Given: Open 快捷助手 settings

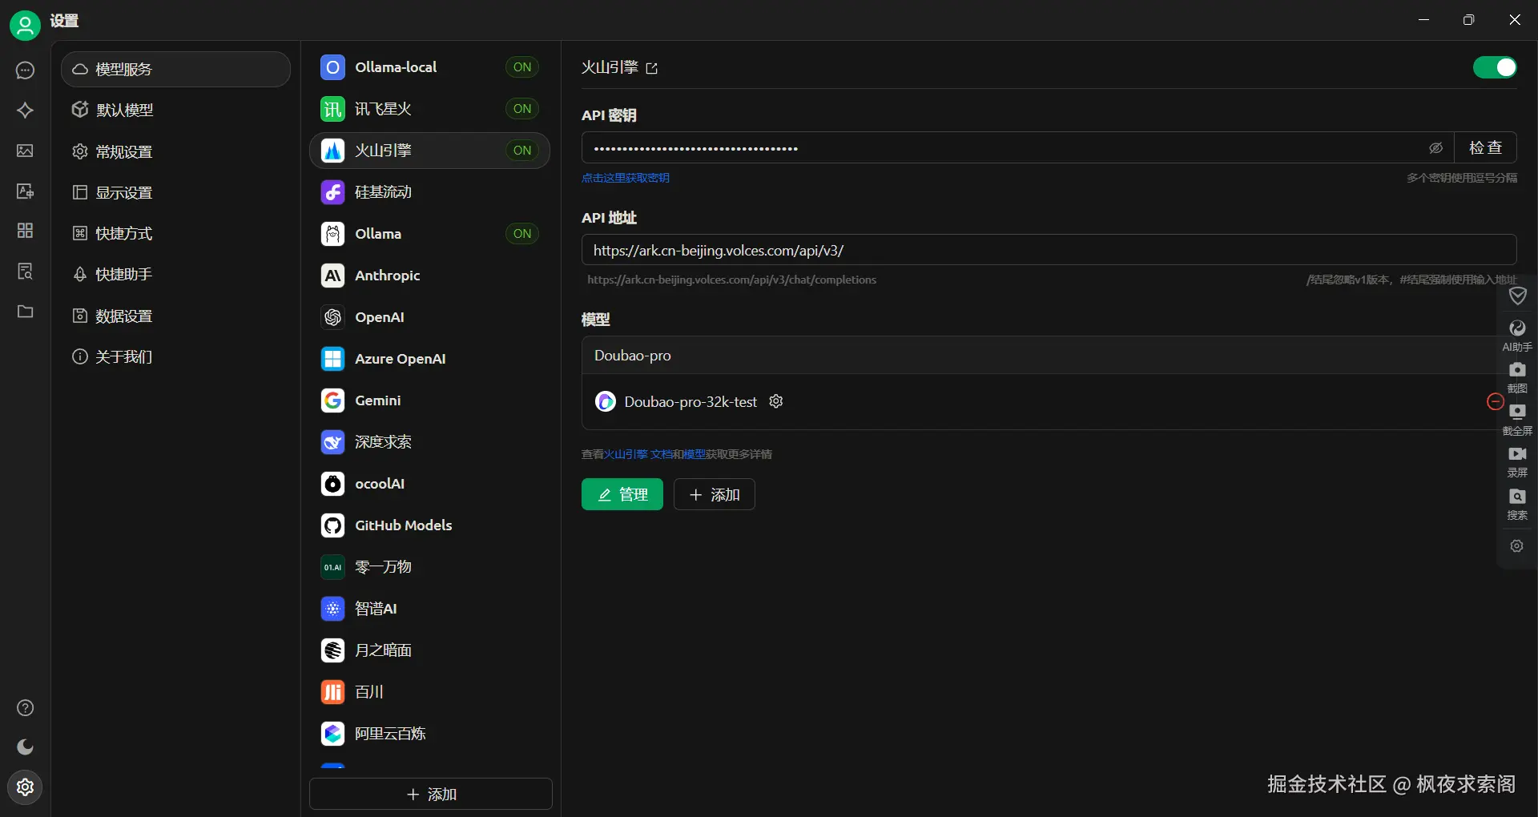Looking at the screenshot, I should coord(175,275).
